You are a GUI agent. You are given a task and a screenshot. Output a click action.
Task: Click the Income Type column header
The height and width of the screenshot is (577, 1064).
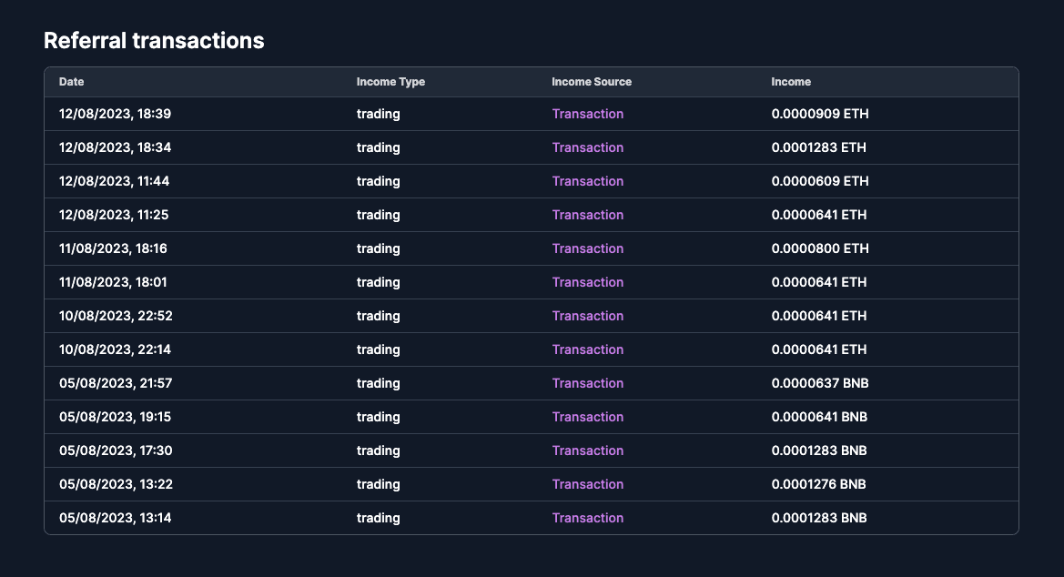pyautogui.click(x=390, y=82)
